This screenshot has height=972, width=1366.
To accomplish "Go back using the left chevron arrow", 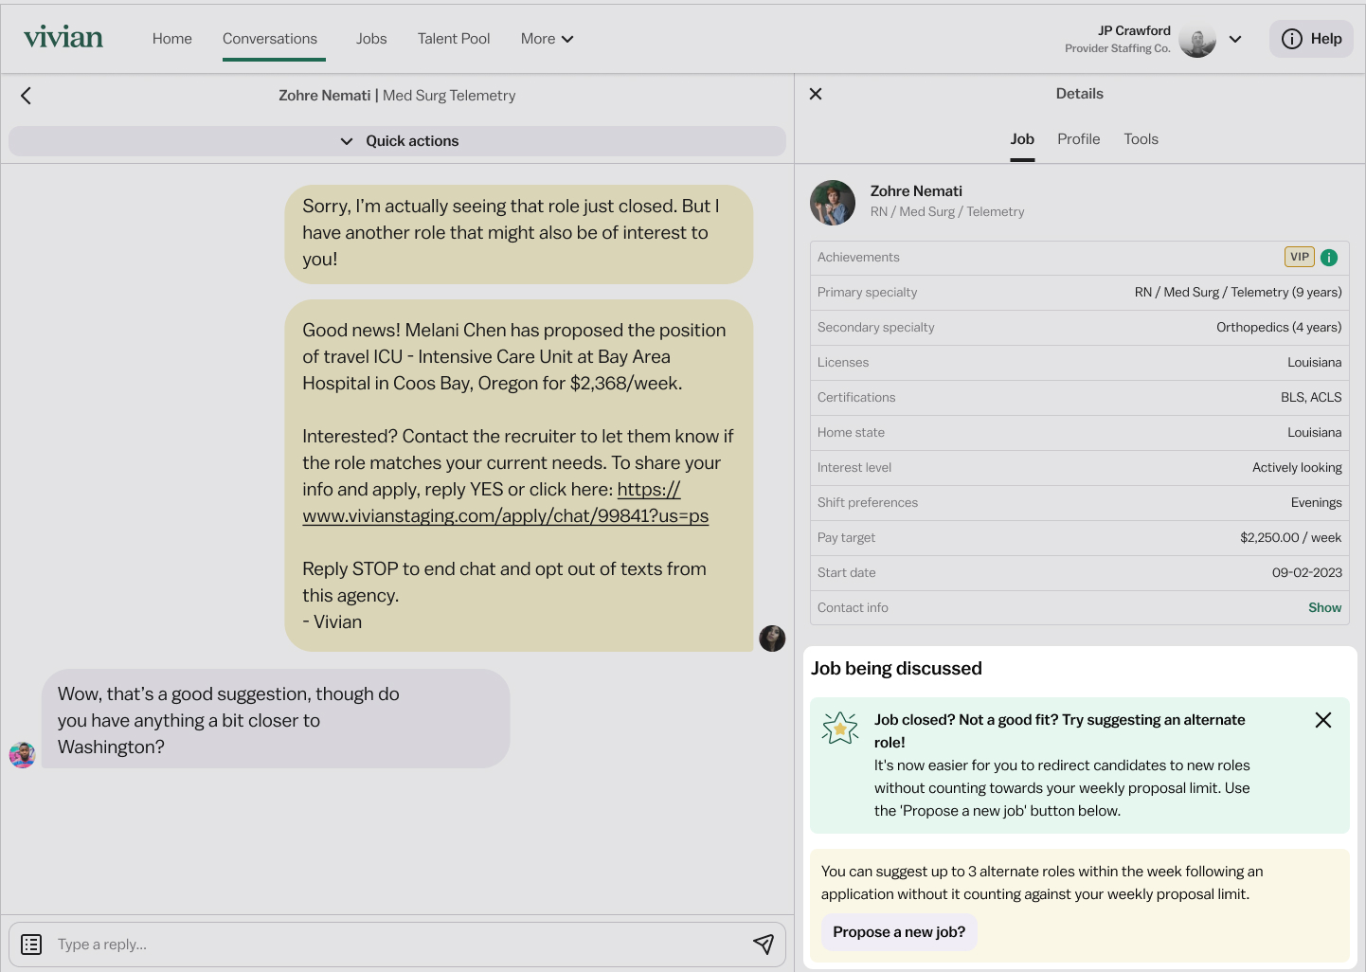I will point(27,96).
